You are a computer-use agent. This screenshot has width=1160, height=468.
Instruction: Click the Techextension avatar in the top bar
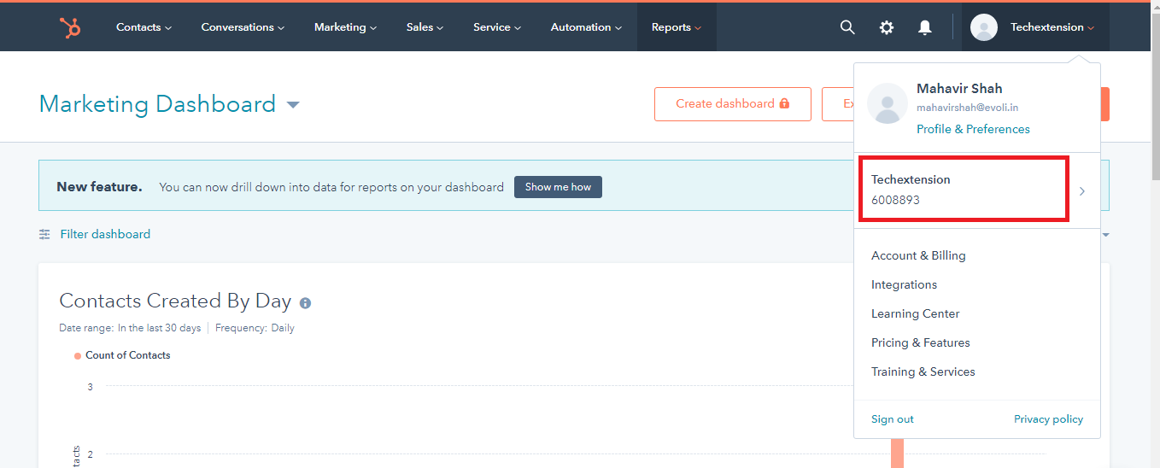[984, 27]
